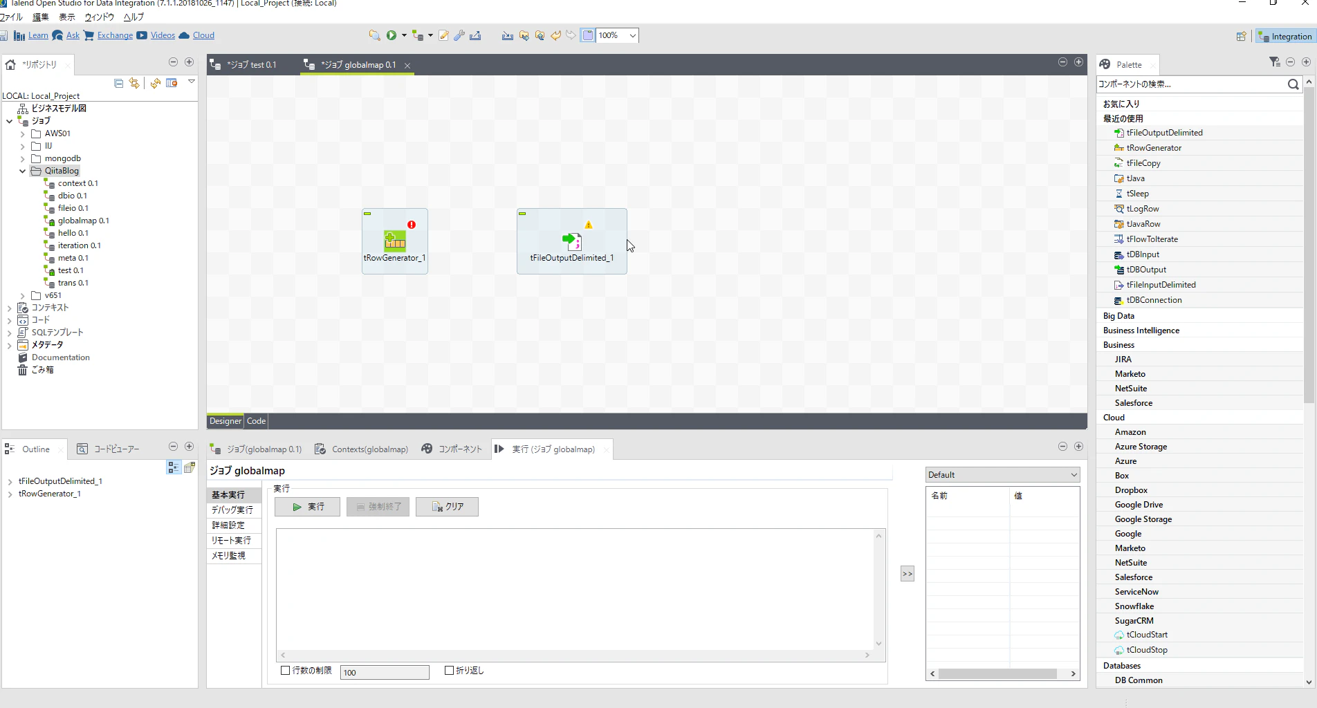
Task: Open the ウィンドウ menu
Action: click(x=99, y=17)
